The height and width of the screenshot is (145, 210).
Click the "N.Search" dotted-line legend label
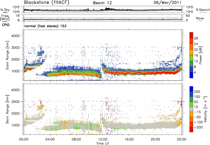[x=203, y=10]
